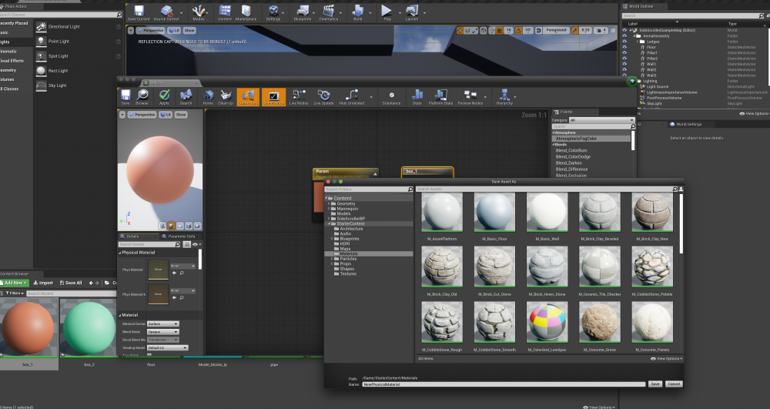Click Cancel in Save Asset As dialog
Image resolution: width=770 pixels, height=409 pixels.
pyautogui.click(x=674, y=384)
